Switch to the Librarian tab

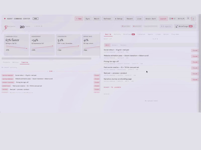[141, 34]
